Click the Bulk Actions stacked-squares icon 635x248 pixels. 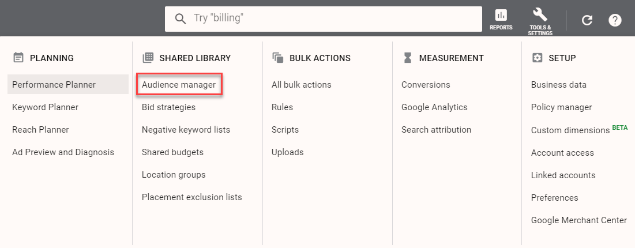tap(278, 58)
